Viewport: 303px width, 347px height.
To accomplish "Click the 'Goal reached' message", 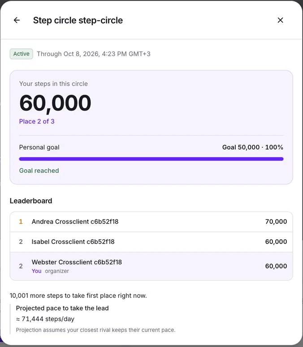I will [39, 171].
